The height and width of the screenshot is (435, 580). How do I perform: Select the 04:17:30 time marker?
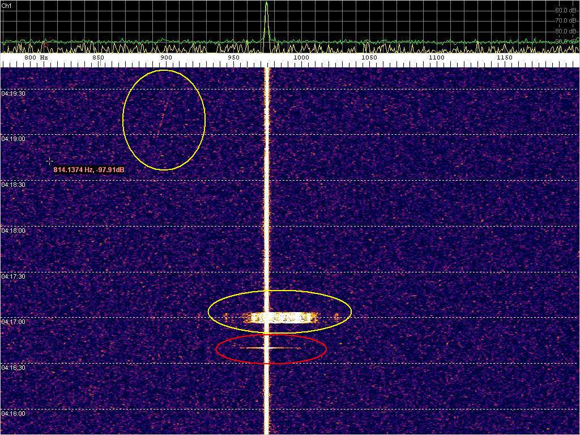pyautogui.click(x=13, y=276)
